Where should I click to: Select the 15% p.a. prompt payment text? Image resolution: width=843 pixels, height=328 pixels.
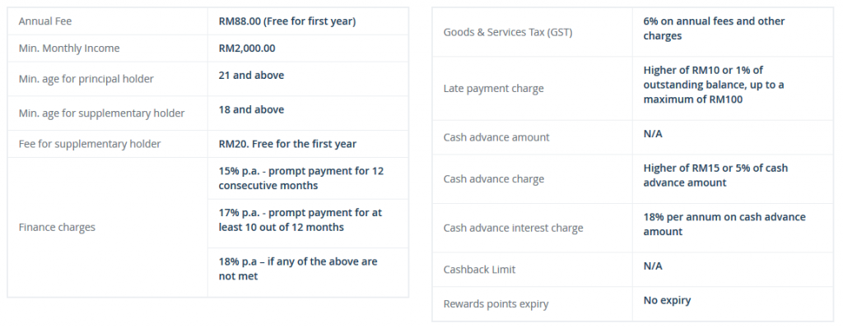pyautogui.click(x=301, y=178)
